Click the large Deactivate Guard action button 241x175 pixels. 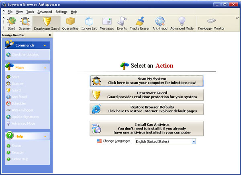[x=147, y=95]
